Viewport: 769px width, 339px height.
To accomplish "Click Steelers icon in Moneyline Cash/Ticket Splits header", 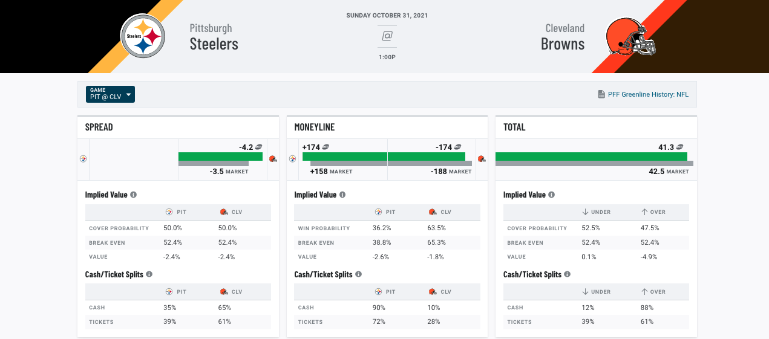I will point(379,291).
